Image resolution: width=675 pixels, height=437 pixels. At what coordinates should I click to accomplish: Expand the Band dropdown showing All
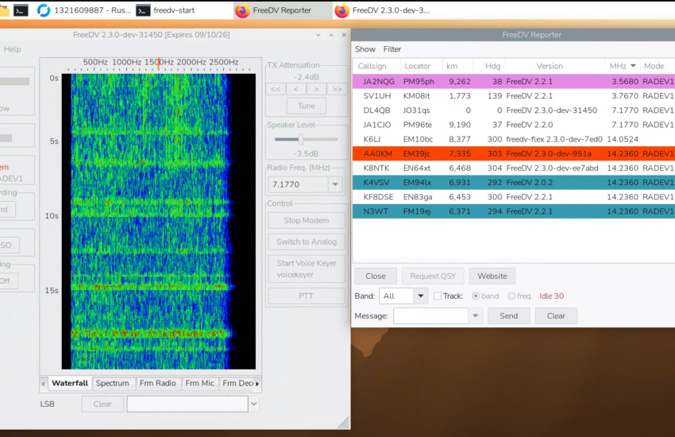click(x=420, y=296)
